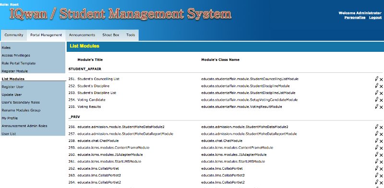The image size is (384, 188).
Task: Edit module 263 CollabPortlet2
Action: pos(377,175)
